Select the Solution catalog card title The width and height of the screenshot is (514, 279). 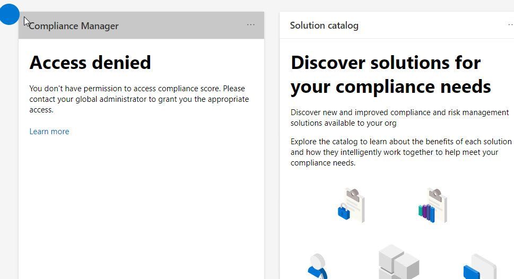(324, 25)
